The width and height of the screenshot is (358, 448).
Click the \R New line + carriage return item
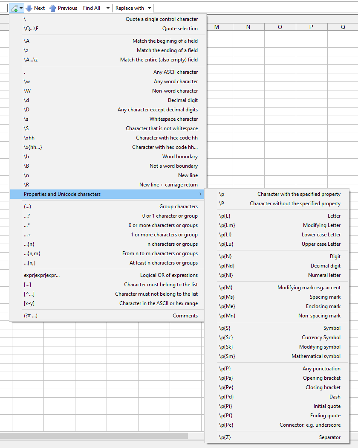111,185
